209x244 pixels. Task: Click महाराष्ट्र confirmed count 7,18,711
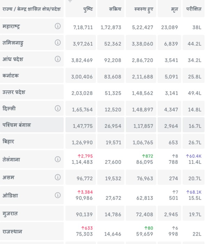coord(83,27)
